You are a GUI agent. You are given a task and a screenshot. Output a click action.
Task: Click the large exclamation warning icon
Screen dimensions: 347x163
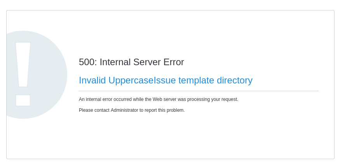click(x=23, y=74)
